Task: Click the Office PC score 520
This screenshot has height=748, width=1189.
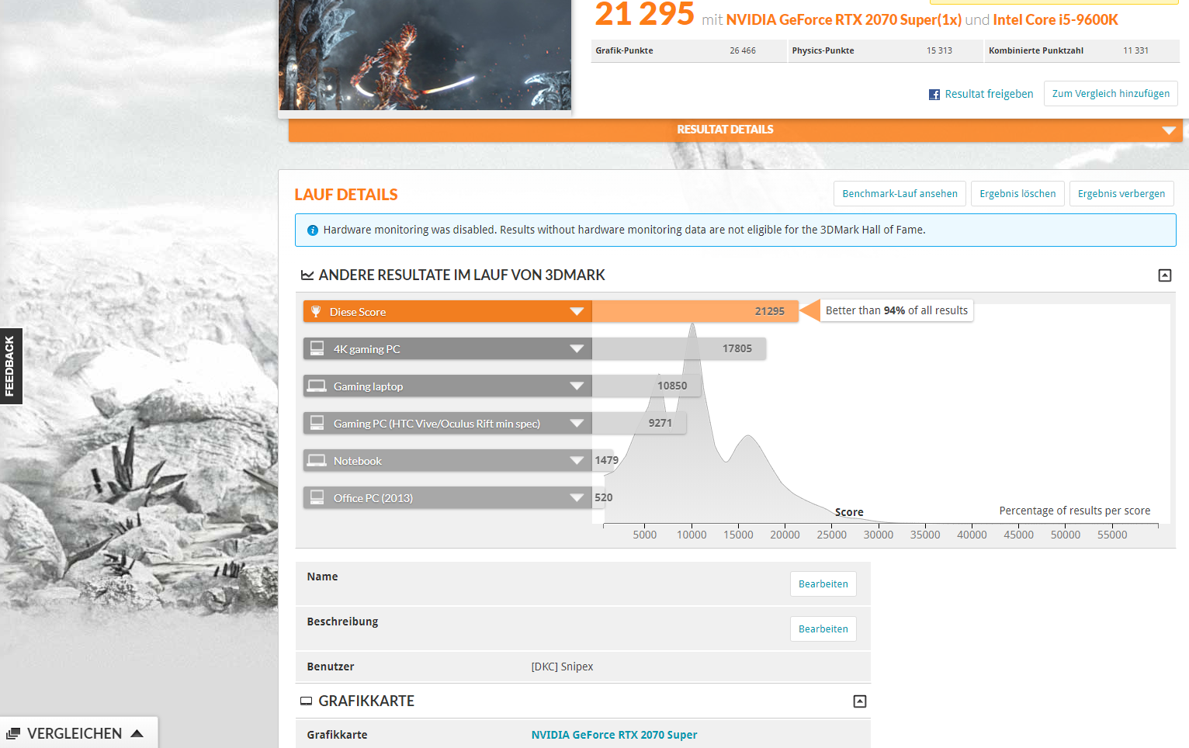Action: point(604,497)
